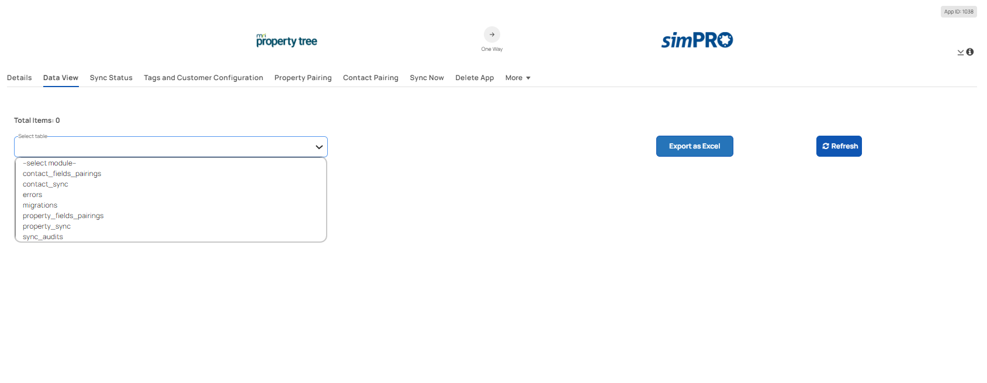This screenshot has height=383, width=987.
Task: Click the One Way arrow icon
Action: coord(492,34)
